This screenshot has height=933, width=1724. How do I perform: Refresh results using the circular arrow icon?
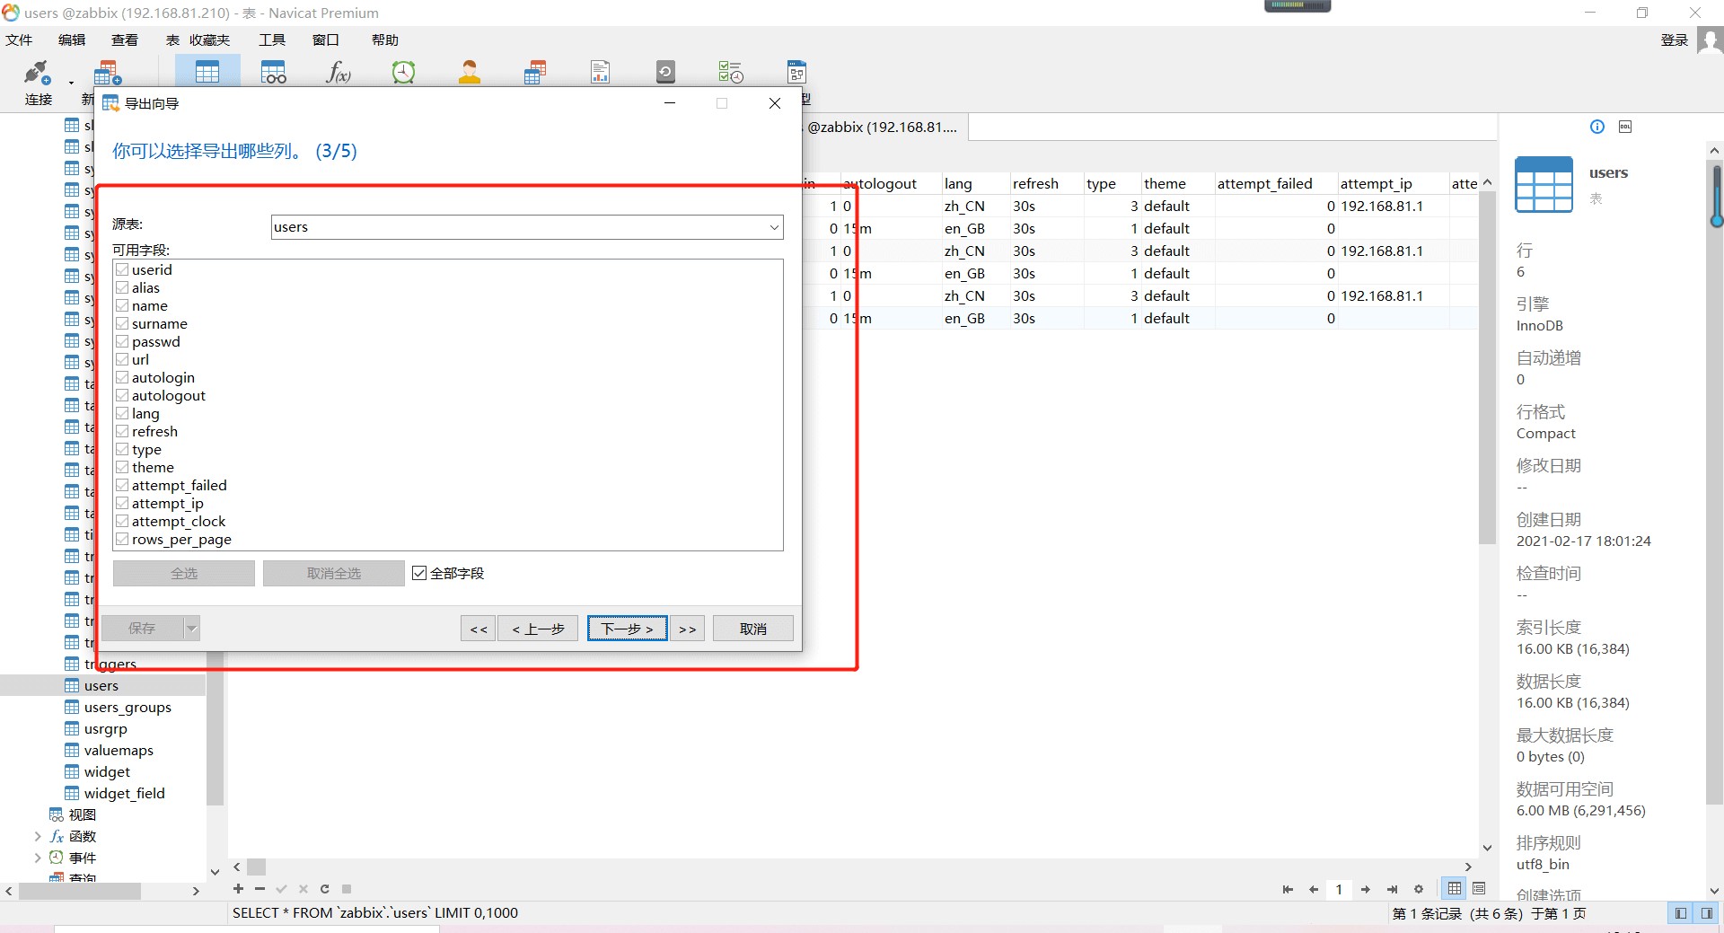tap(324, 889)
